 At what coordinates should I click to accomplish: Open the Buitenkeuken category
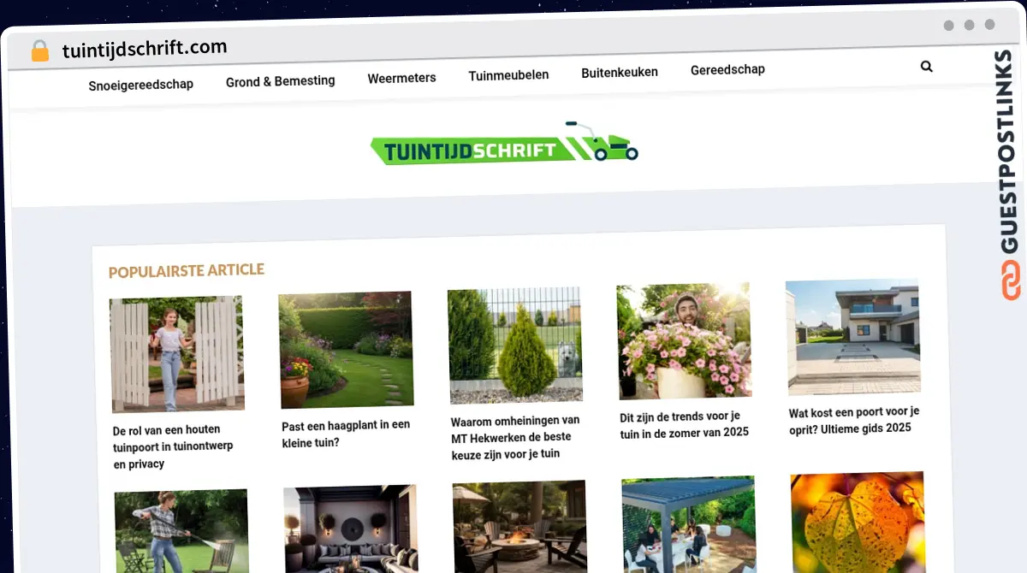(x=620, y=73)
